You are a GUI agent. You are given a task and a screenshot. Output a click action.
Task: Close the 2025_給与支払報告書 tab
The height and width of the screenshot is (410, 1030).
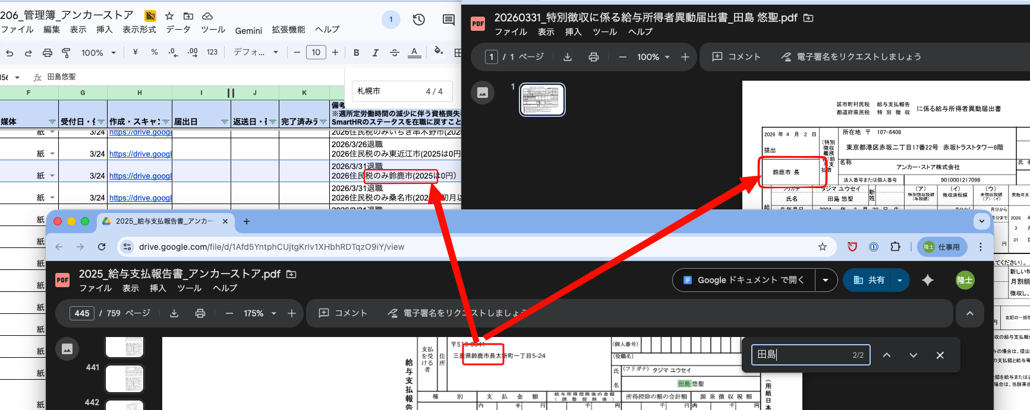(225, 221)
